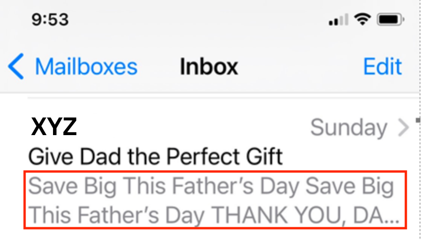Click the cellular signal strength icon

338,20
